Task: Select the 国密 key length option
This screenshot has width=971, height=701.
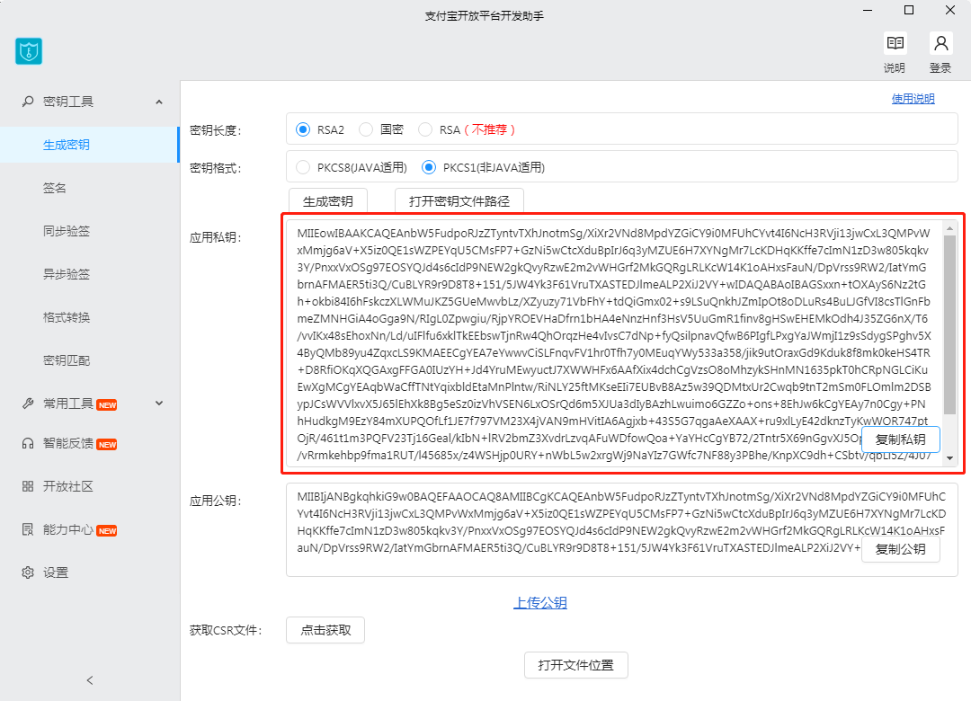Action: (x=366, y=129)
